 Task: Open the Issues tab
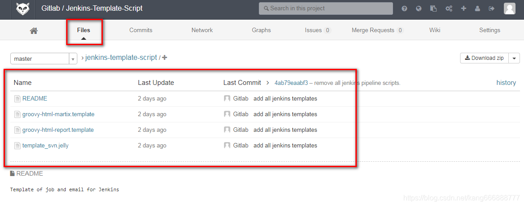tap(317, 30)
